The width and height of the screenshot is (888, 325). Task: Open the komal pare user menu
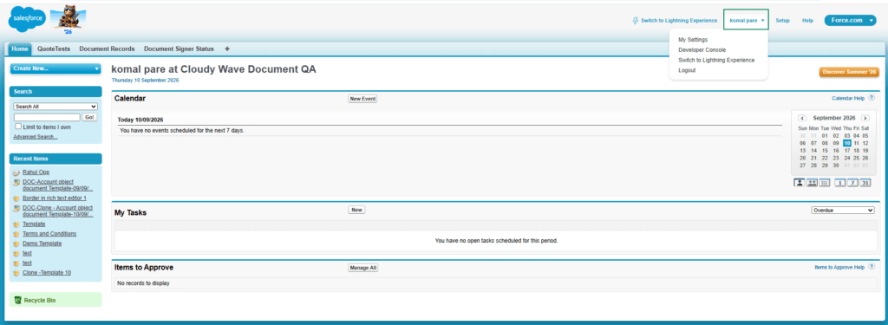point(747,21)
